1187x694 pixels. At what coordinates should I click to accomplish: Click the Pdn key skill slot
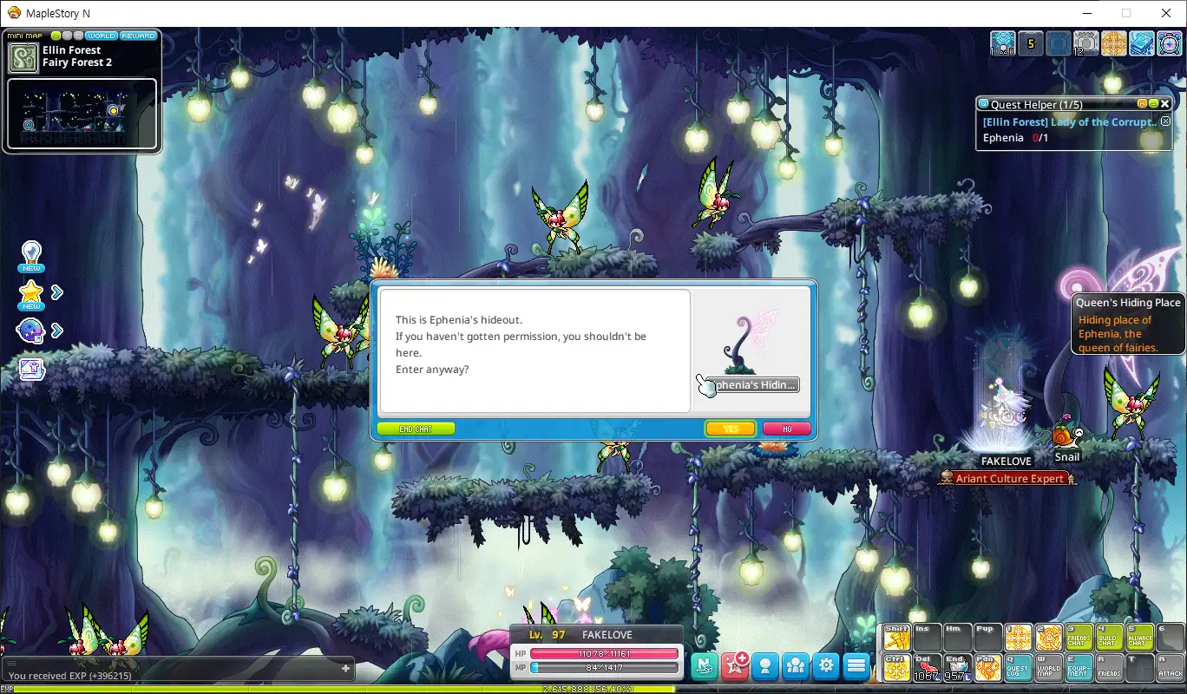[x=987, y=667]
